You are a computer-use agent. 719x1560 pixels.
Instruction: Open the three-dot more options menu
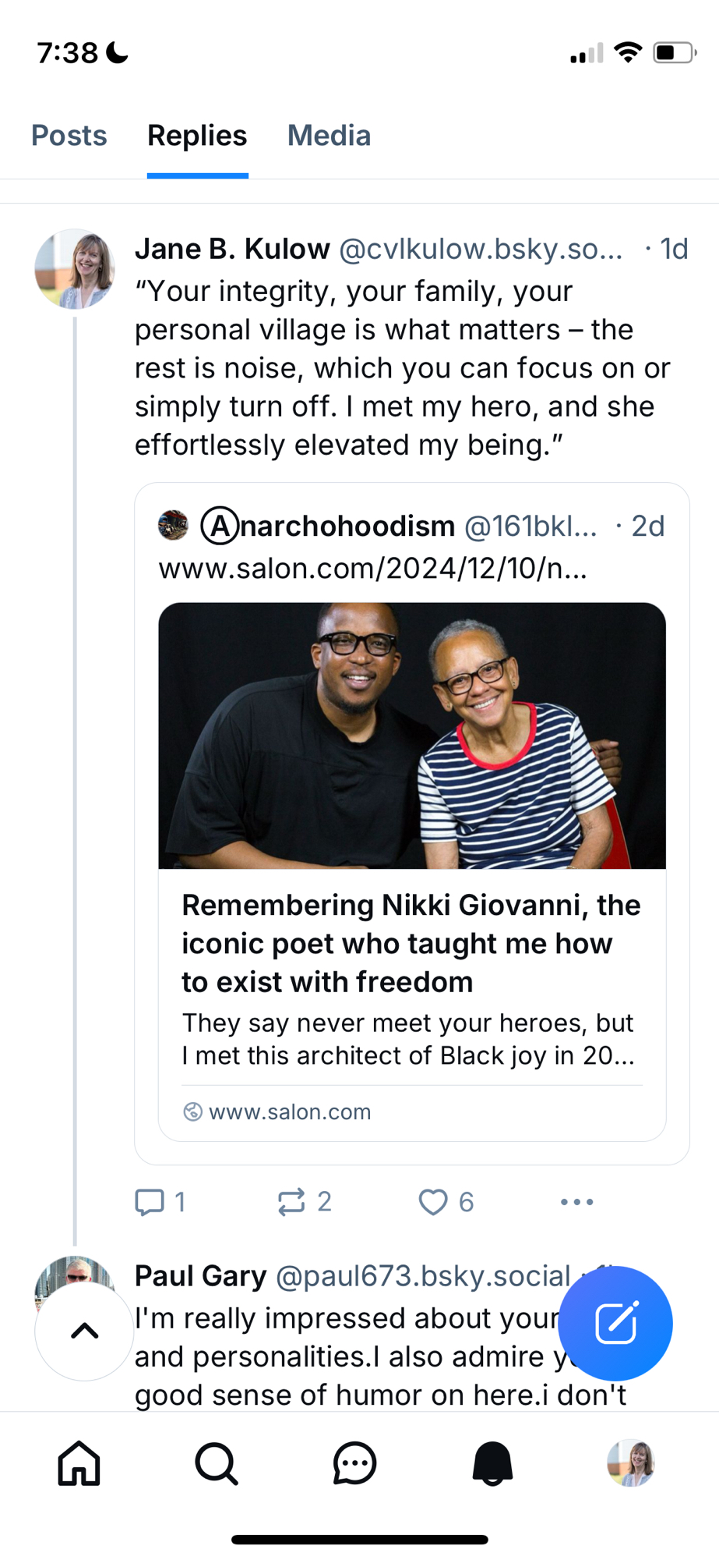point(576,1202)
